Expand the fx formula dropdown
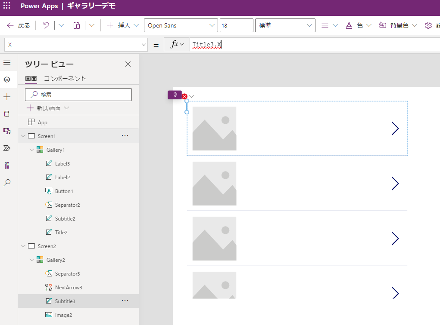This screenshot has height=325, width=440. tap(178, 45)
